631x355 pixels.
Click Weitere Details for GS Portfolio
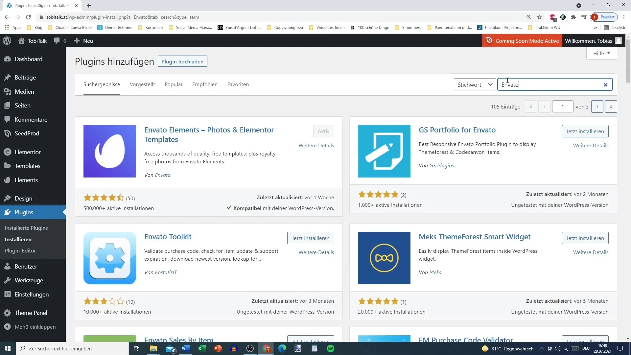(591, 145)
